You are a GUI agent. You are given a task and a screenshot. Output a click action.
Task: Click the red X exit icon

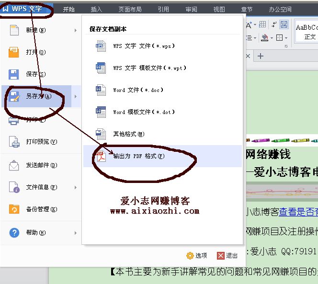tap(221, 256)
